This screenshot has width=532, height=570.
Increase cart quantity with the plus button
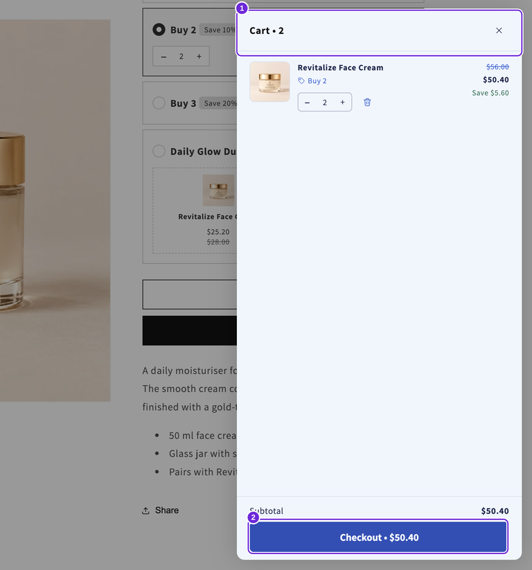click(x=343, y=103)
